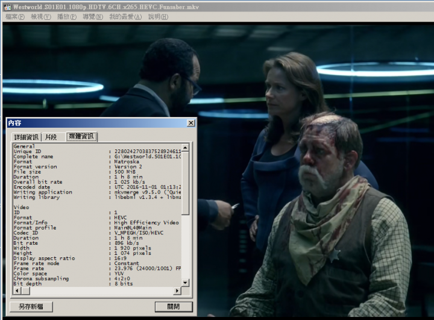Click the '500 MiB' file size value
The width and height of the screenshot is (434, 320).
(125, 172)
